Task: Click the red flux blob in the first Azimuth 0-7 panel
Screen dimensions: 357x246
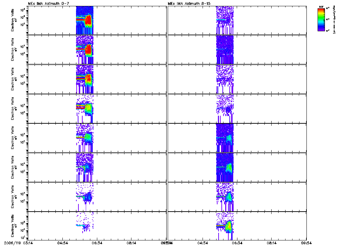Action: (x=88, y=20)
